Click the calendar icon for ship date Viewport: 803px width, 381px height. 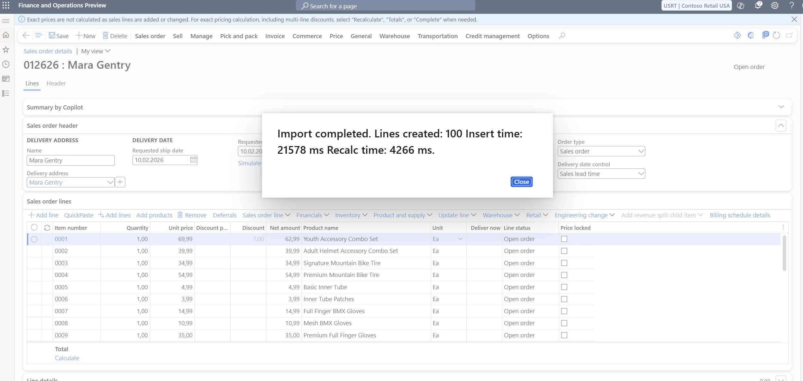tap(193, 160)
